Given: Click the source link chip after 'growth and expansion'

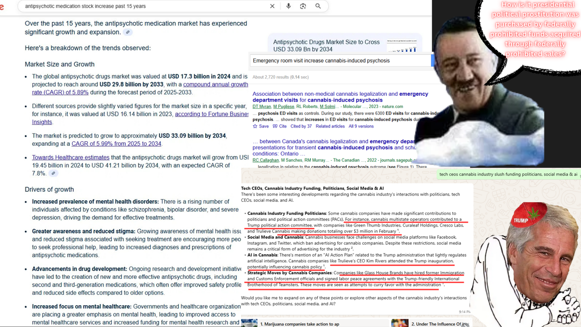Looking at the screenshot, I should click(128, 32).
